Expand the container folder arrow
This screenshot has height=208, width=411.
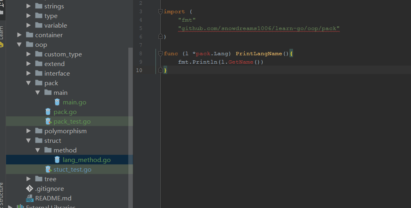point(20,35)
